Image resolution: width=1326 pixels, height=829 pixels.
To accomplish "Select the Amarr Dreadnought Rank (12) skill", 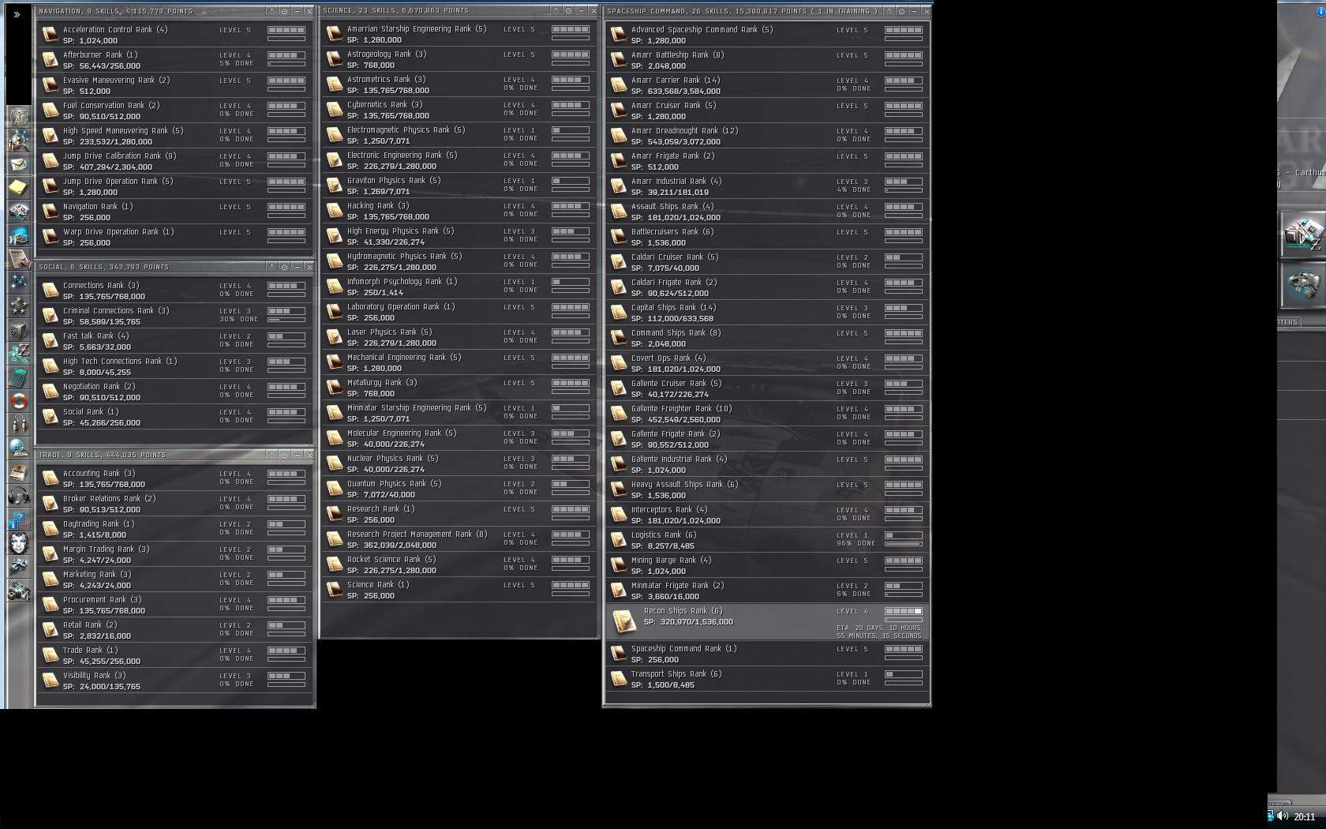I will tap(767, 136).
